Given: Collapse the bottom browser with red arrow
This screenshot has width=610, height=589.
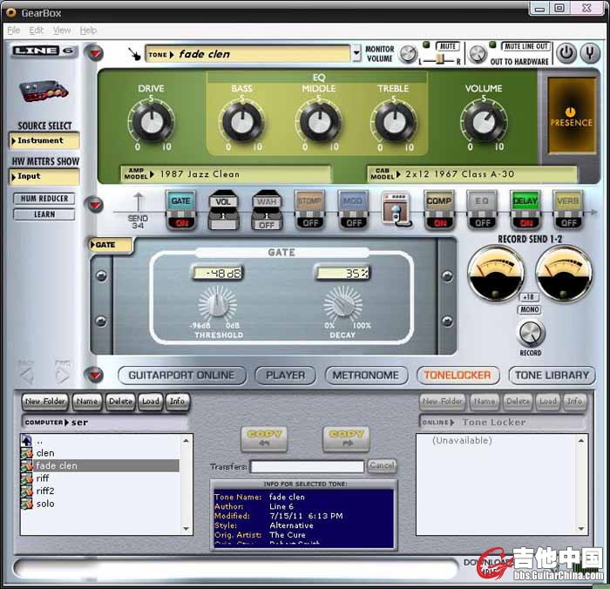Looking at the screenshot, I should 94,375.
